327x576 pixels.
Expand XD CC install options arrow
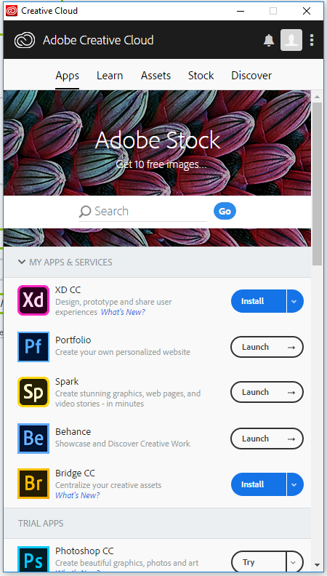295,301
